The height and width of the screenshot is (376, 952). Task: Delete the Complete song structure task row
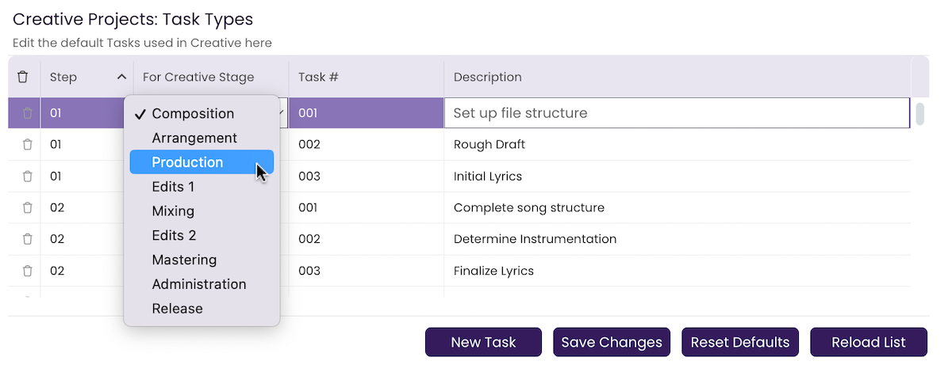pyautogui.click(x=28, y=208)
